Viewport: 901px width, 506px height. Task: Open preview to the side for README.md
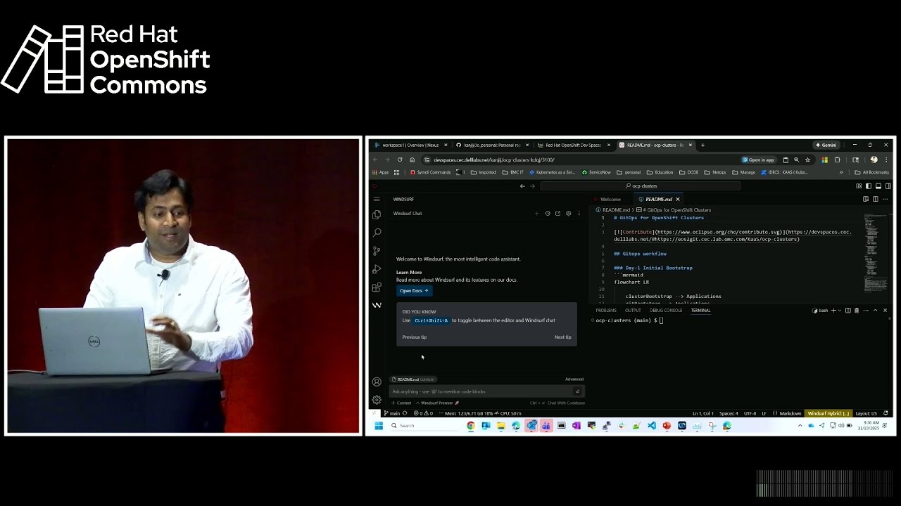865,199
